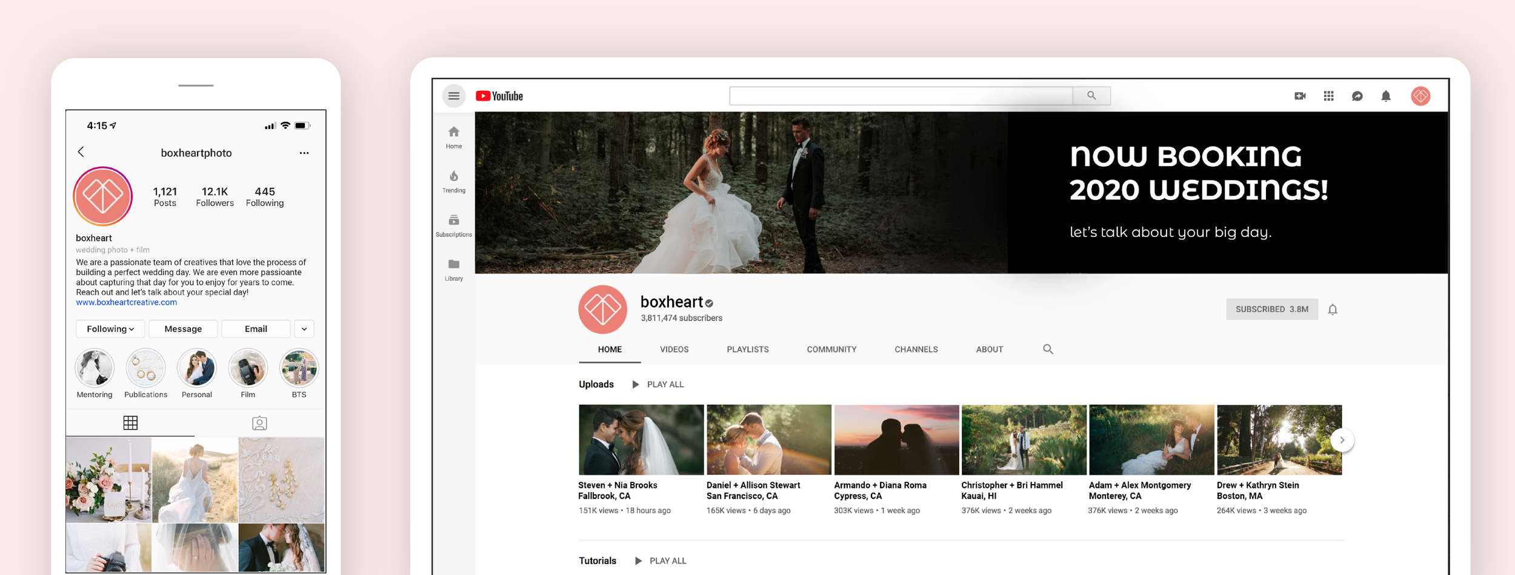1515x575 pixels.
Task: Click the YouTube logo
Action: 499,96
